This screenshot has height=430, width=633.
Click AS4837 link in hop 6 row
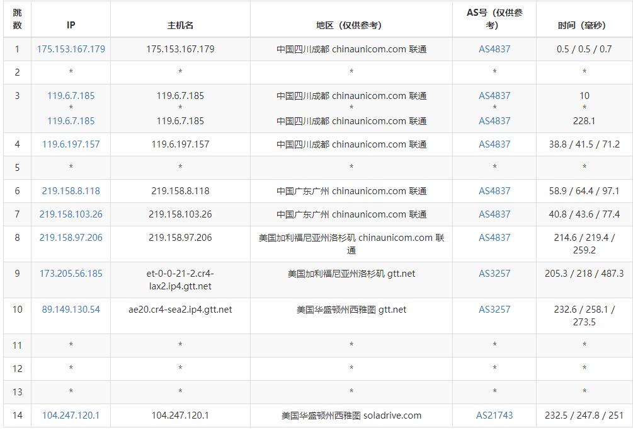(x=494, y=191)
